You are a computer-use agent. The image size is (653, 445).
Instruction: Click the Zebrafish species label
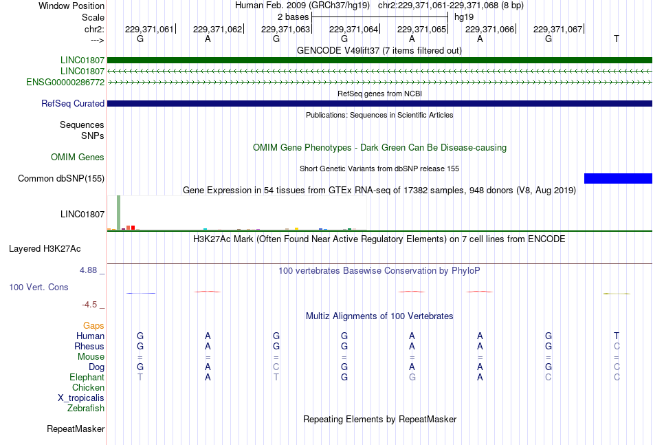coord(86,409)
